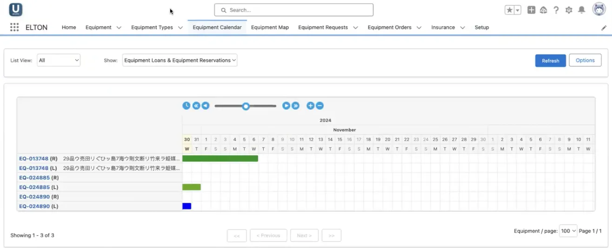Open Trailhead guidance icon
The image size is (612, 248).
pos(543,10)
